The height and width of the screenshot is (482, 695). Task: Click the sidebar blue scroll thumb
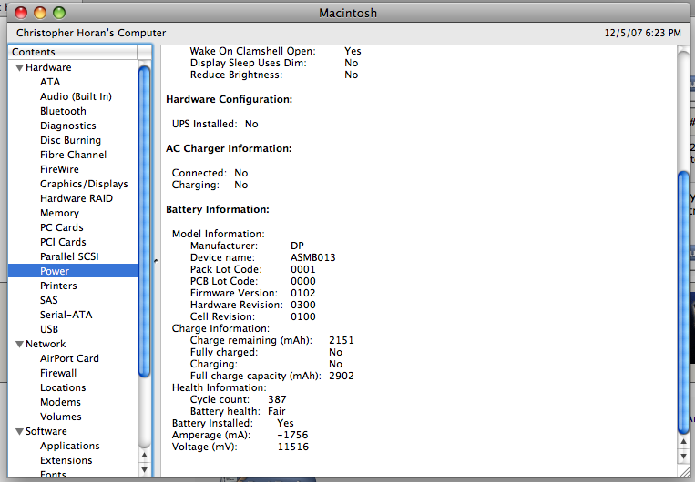pos(145,221)
